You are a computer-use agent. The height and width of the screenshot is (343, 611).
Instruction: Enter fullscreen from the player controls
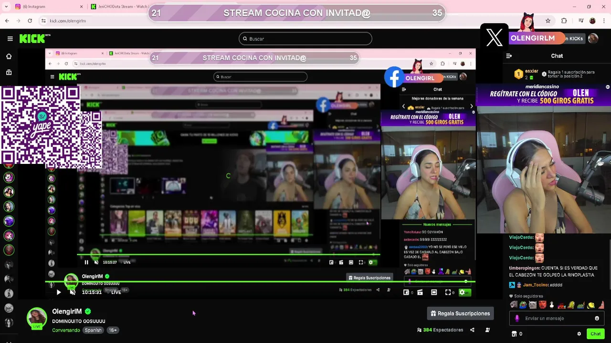click(x=448, y=293)
